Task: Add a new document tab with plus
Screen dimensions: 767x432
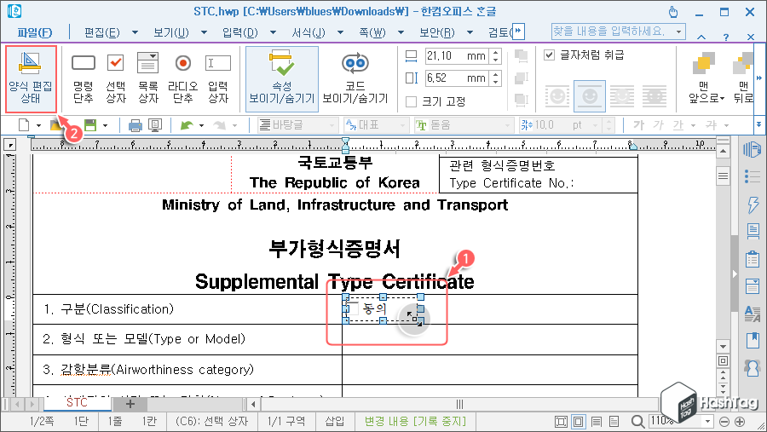Action: click(130, 404)
